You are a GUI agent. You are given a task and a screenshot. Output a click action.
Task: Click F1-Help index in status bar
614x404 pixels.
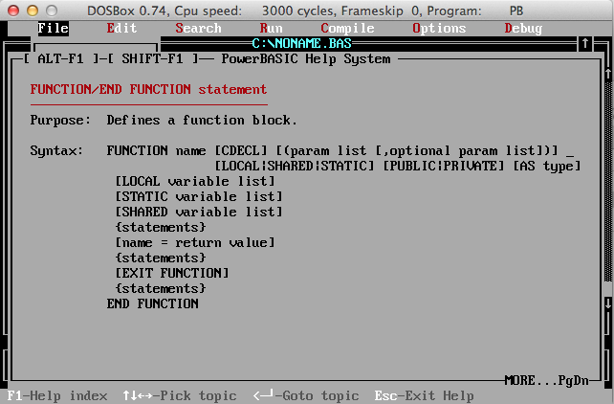click(x=57, y=395)
